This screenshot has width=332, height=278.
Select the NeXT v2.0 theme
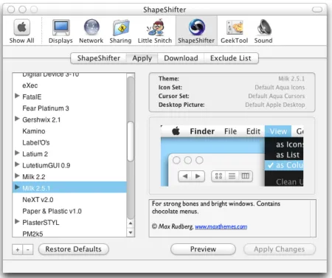coord(38,200)
